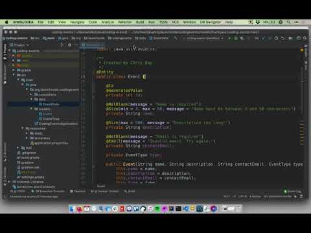Open the Navigate menu
311x233 pixels.
(77, 22)
